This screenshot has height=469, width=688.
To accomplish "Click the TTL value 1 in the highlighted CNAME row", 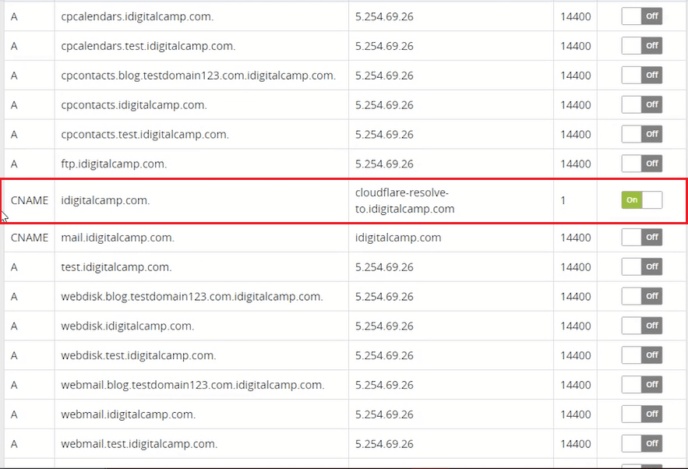I will (x=563, y=200).
